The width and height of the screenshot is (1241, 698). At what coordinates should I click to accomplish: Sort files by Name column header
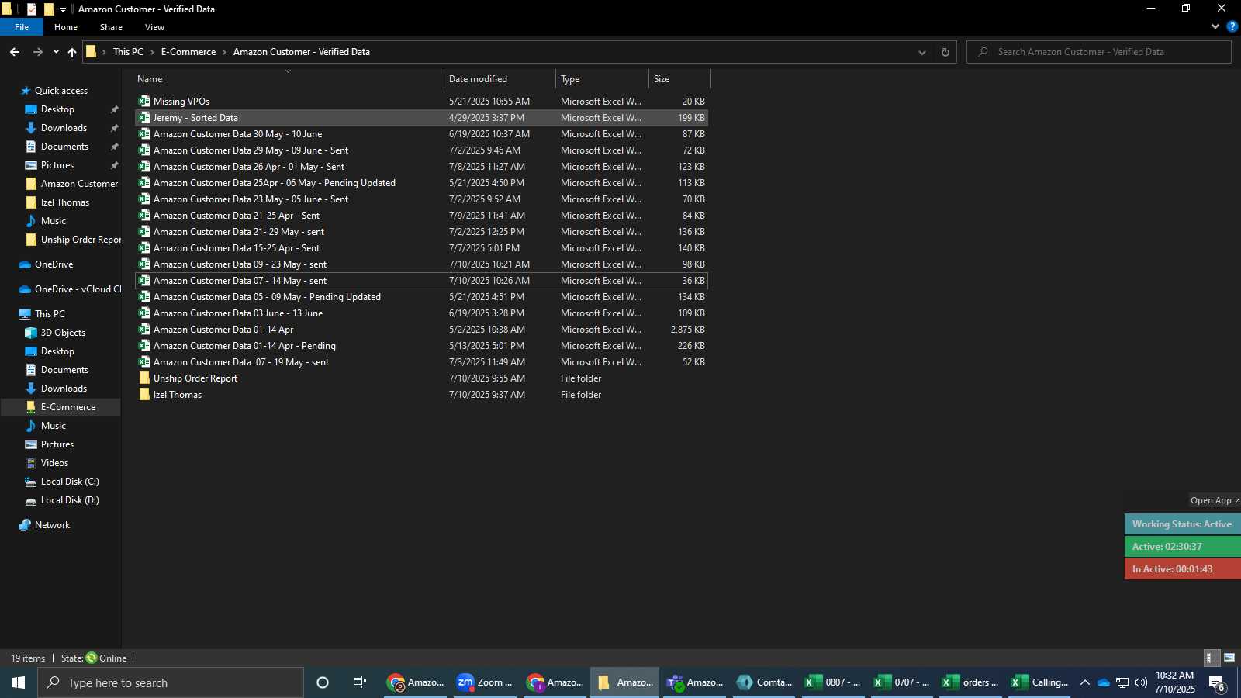tap(288, 79)
